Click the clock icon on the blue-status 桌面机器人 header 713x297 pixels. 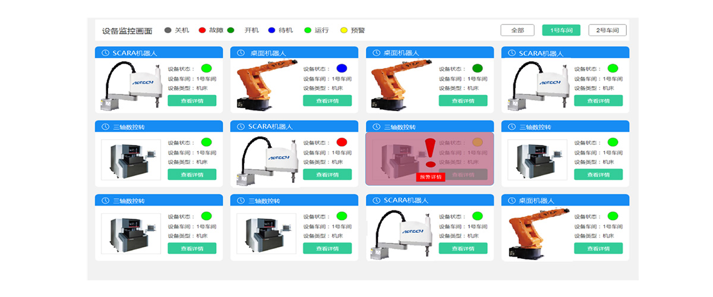(x=241, y=53)
